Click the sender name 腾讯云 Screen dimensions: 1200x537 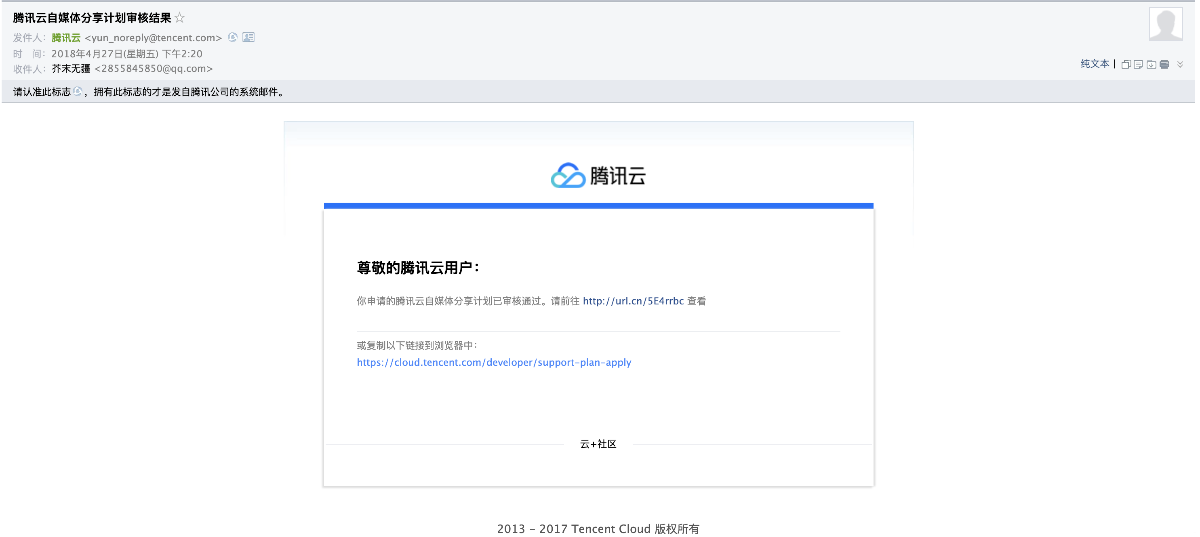click(66, 38)
